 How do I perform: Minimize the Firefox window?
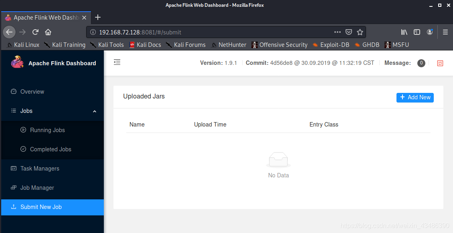pos(431,5)
